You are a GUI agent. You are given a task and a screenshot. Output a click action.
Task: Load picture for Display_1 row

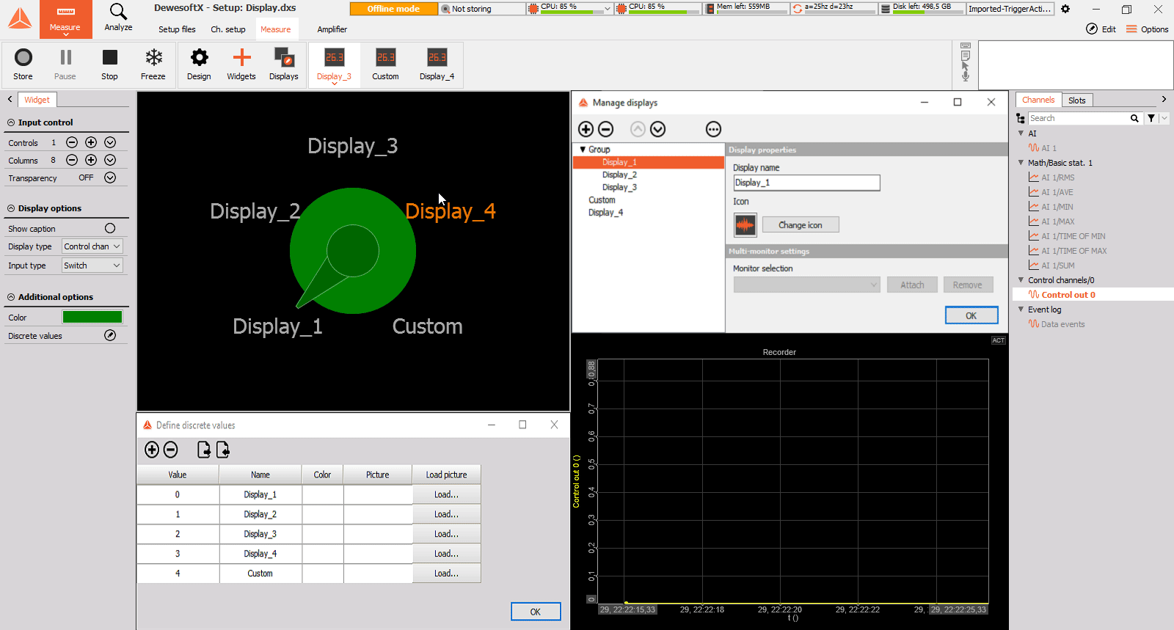[446, 494]
